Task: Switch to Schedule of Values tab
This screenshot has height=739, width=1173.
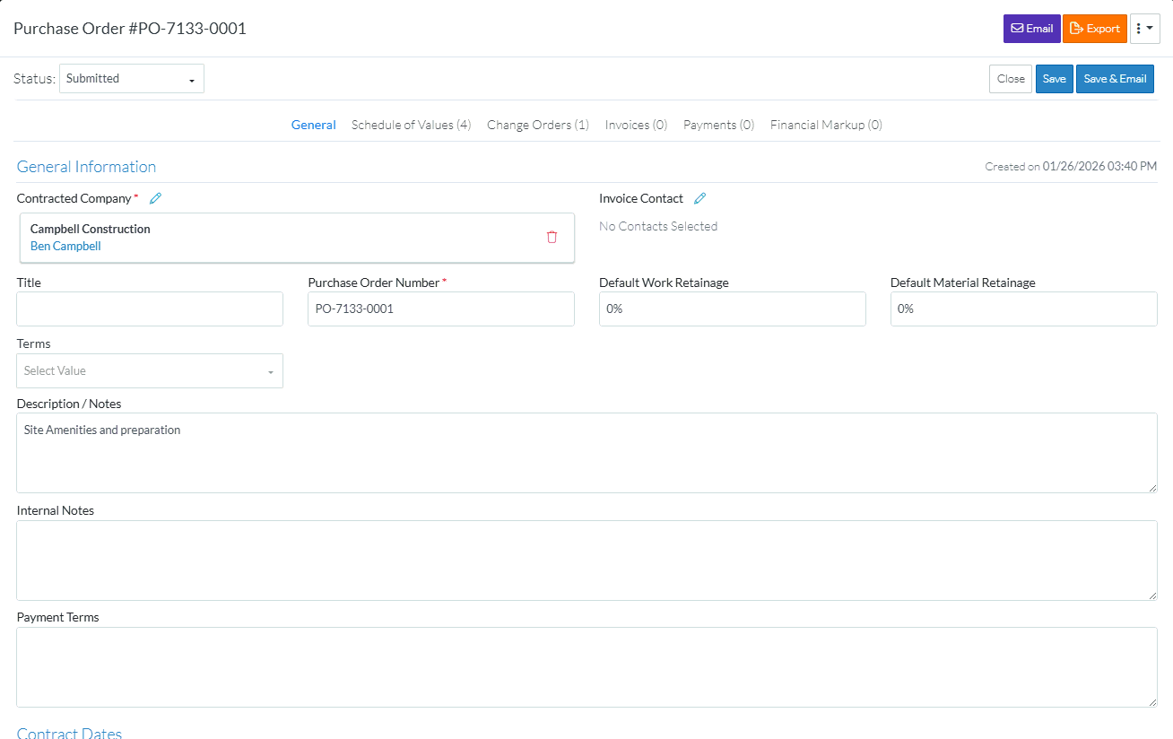Action: point(411,125)
